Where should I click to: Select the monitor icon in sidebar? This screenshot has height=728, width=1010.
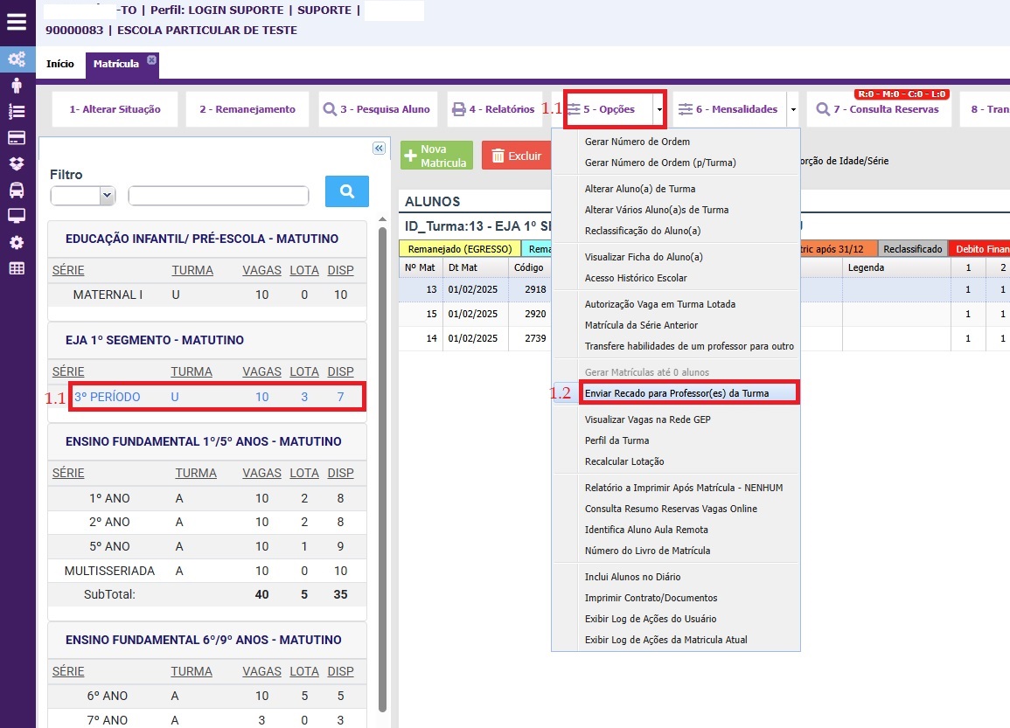click(x=17, y=216)
